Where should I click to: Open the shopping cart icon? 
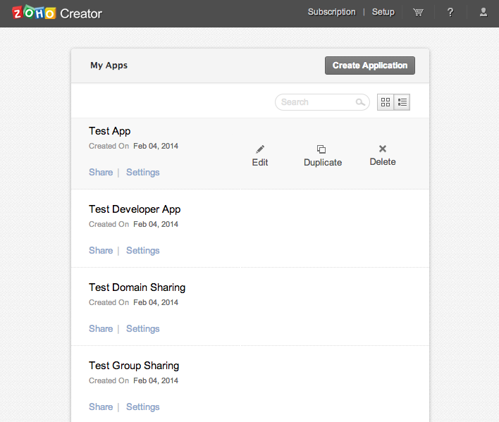(418, 12)
